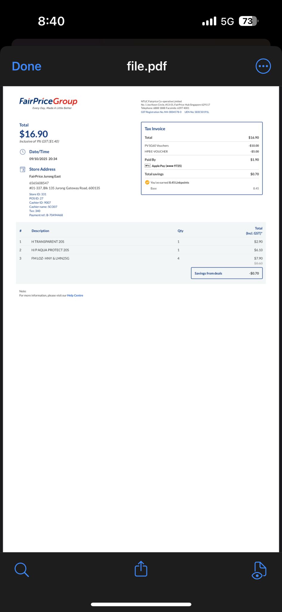Select Payment ref B-70494468
282x612 pixels.
pos(46,215)
